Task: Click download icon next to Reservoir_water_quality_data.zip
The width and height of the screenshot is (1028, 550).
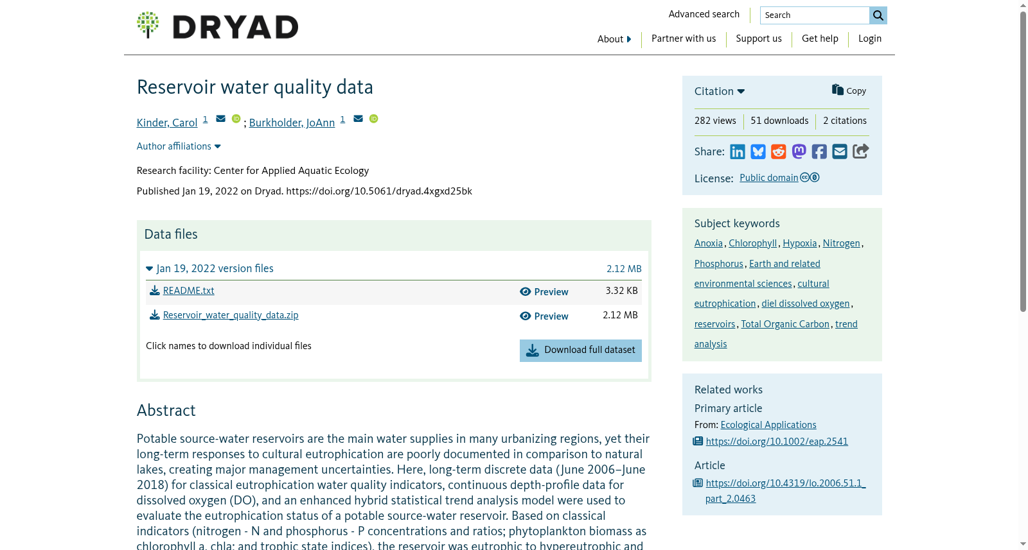Action: (155, 315)
